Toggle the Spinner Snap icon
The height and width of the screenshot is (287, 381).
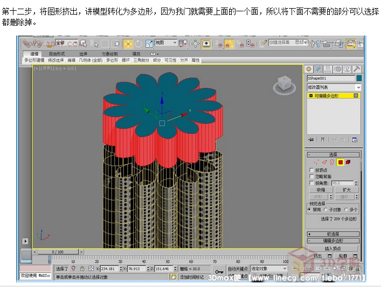(x=250, y=44)
